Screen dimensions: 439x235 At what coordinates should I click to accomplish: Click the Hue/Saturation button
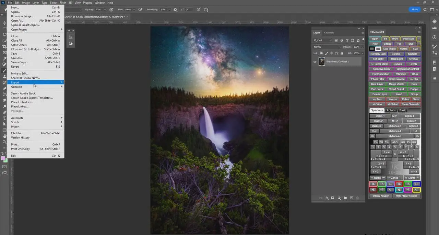[381, 74]
